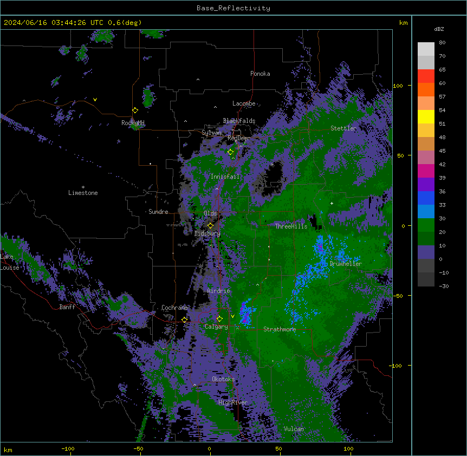Click the yellow diamond marker at Olds
467x456 pixels.
point(210,226)
